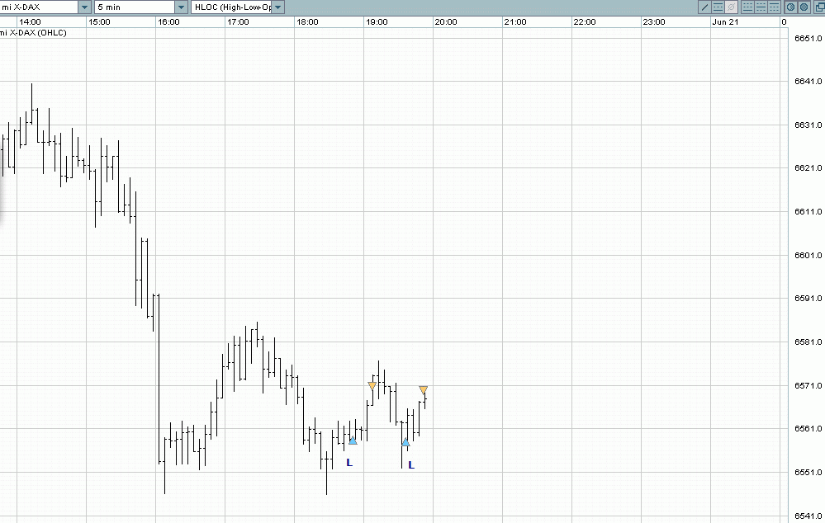Click the 16:00 time axis label
This screenshot has height=523, width=825.
click(168, 21)
